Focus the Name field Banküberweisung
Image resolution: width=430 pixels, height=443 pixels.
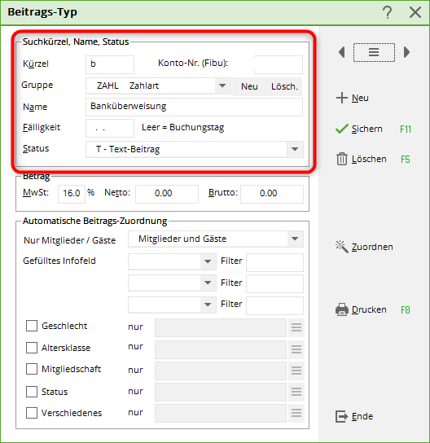[x=194, y=107]
